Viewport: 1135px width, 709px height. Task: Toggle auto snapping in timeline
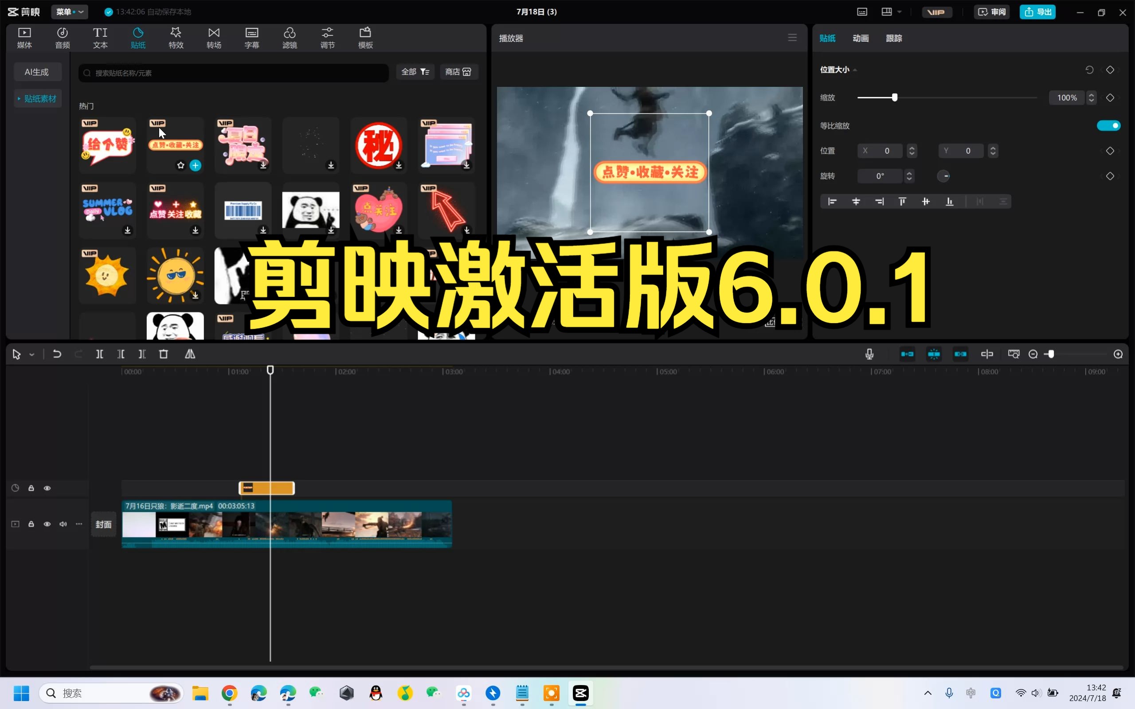[x=934, y=354]
